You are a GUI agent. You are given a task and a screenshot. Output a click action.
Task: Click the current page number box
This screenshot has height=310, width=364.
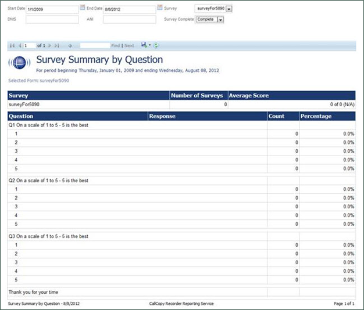click(29, 45)
